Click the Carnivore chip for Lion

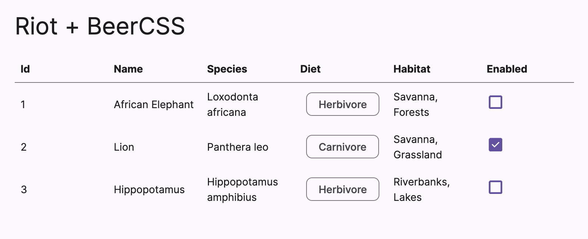coord(342,147)
